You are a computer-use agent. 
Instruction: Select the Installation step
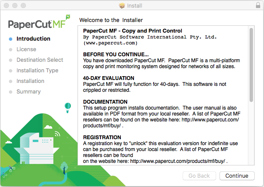click(x=31, y=81)
